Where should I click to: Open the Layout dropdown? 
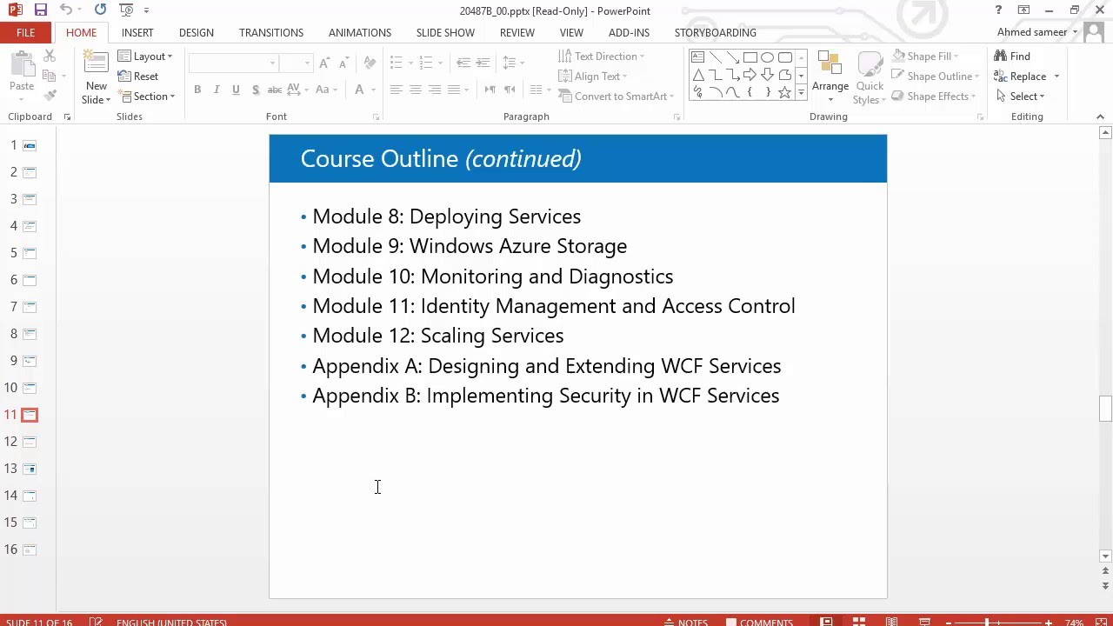tap(145, 57)
